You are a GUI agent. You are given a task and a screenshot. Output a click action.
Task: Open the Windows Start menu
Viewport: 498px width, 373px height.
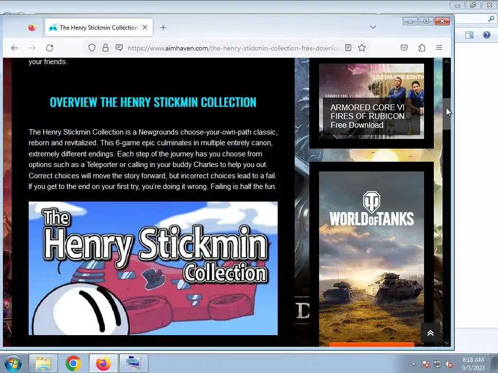point(13,363)
